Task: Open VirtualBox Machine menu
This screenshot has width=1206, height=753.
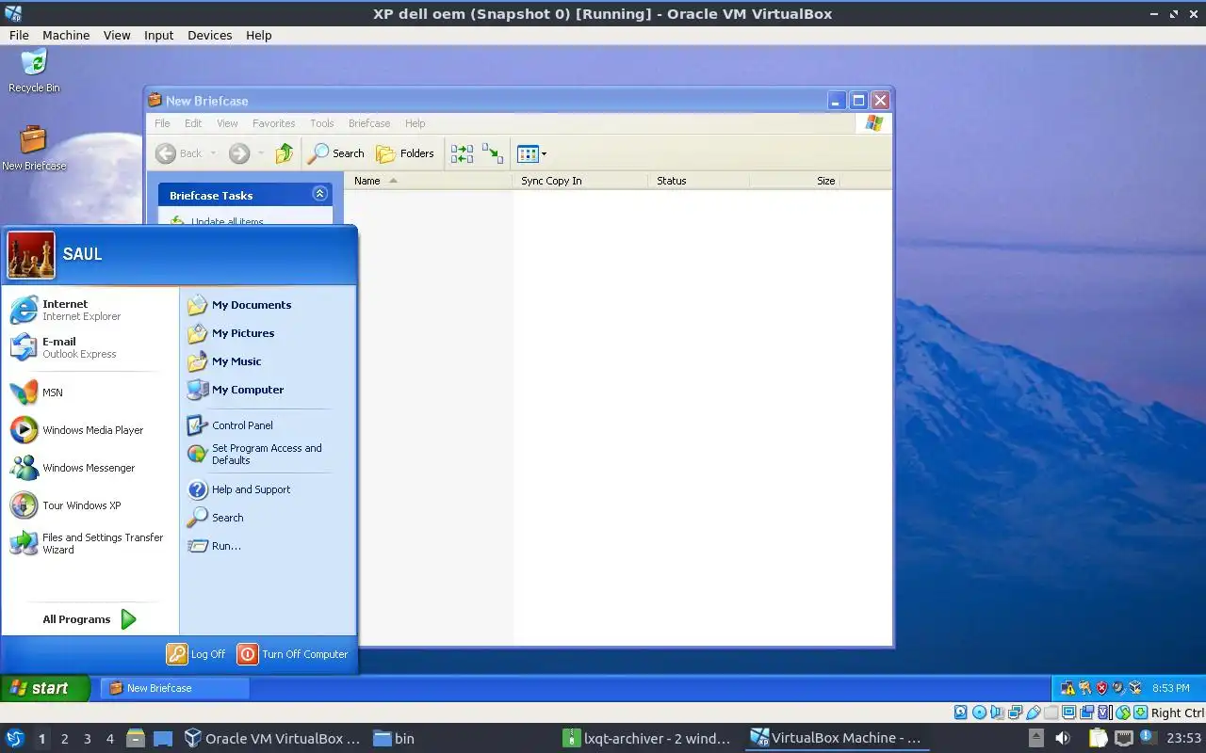Action: [66, 35]
